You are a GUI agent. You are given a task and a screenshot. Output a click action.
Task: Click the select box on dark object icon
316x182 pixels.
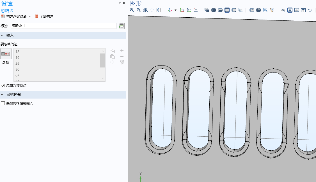(258, 10)
